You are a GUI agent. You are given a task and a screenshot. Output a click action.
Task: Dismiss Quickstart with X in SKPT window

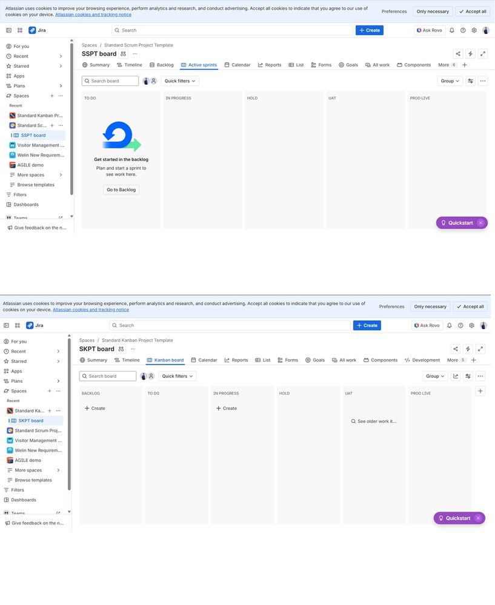(x=478, y=518)
